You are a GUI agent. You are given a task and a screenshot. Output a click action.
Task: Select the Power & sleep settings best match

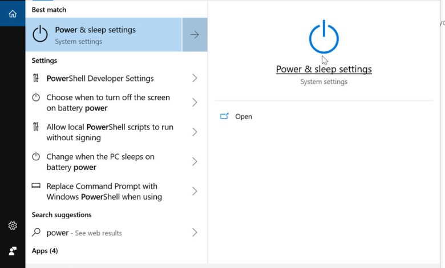[104, 35]
